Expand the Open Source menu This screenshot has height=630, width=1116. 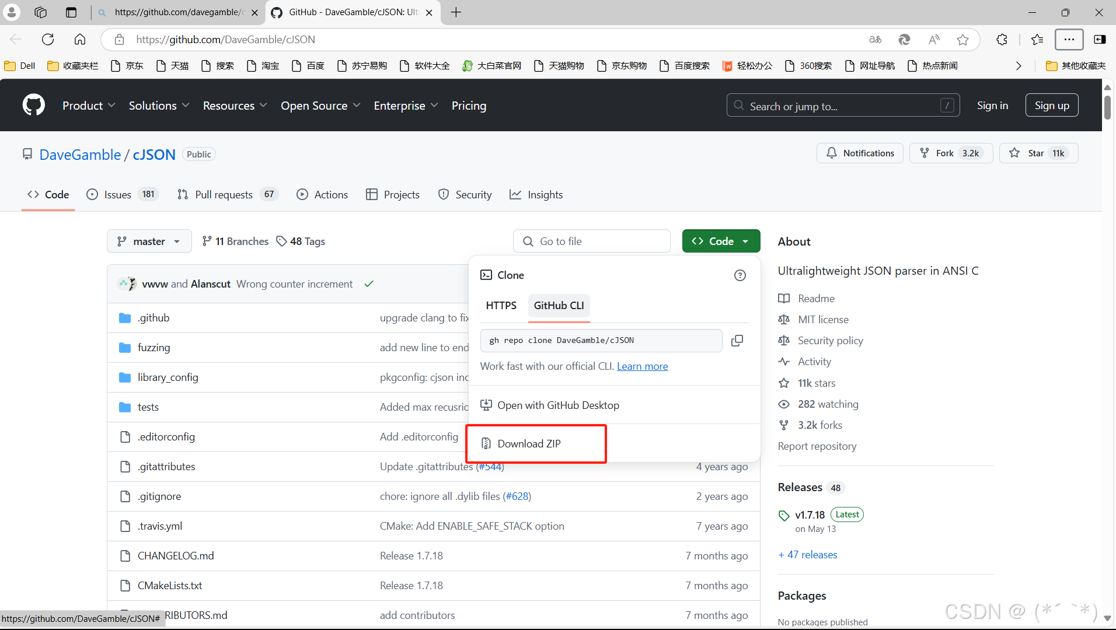point(320,106)
